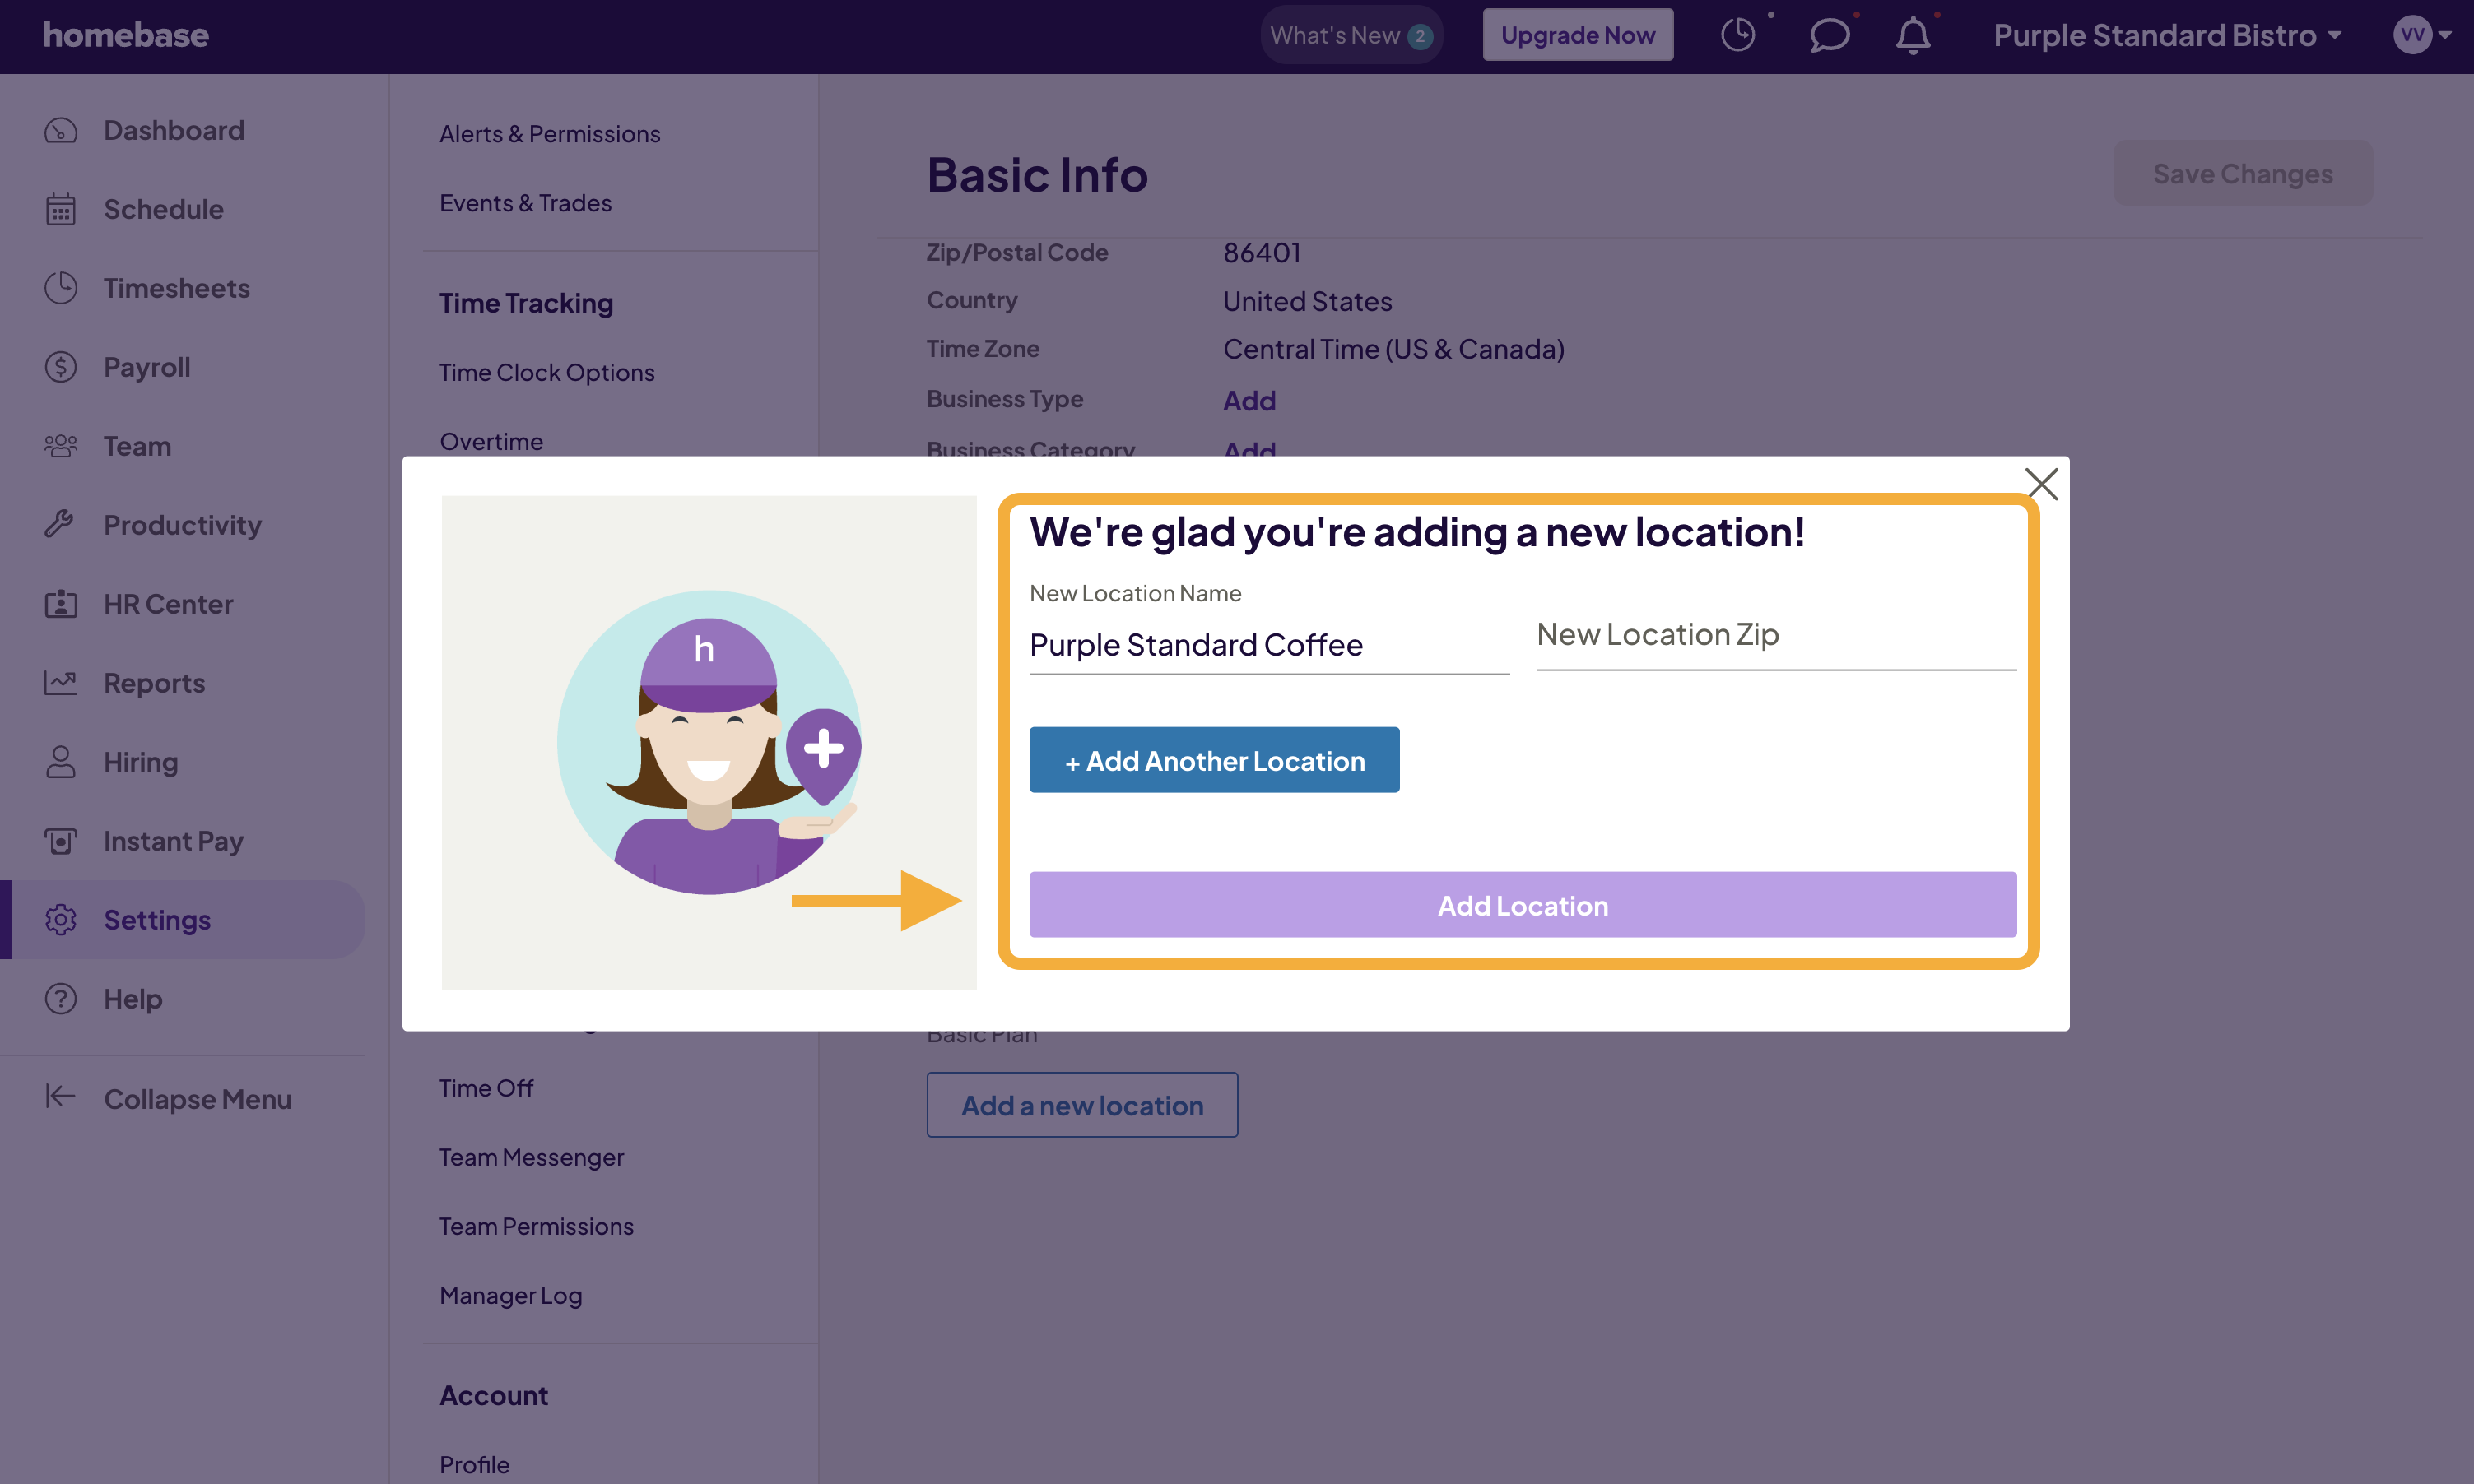Click the Help question mark icon
2474x1484 pixels.
61,998
